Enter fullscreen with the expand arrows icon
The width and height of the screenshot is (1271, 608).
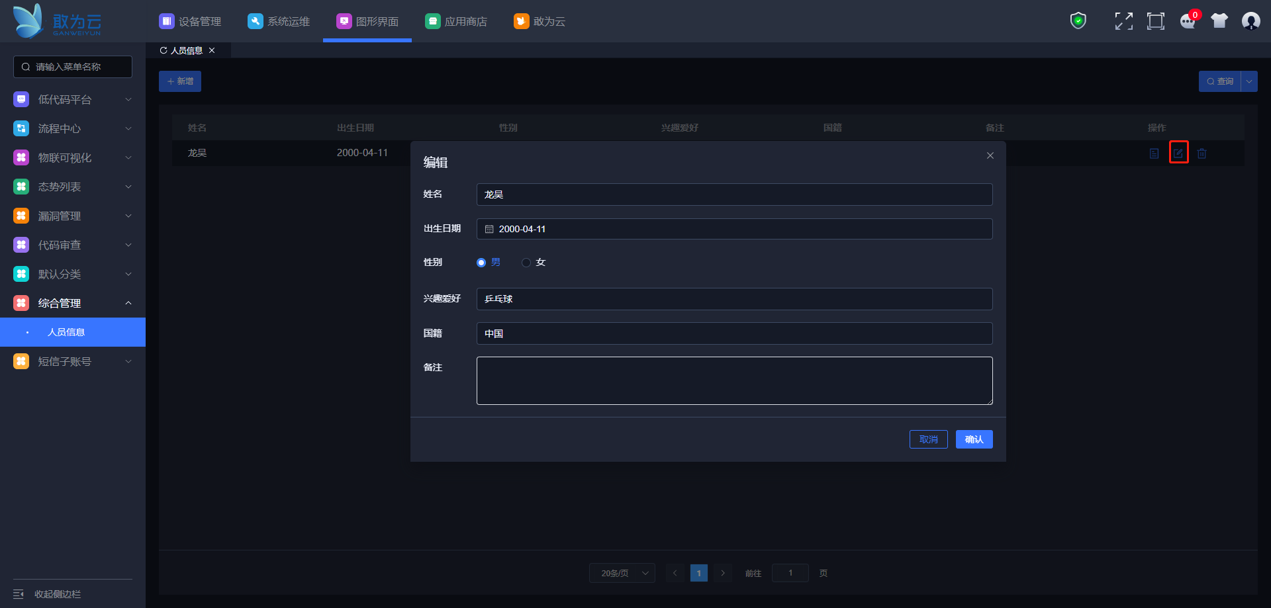click(1123, 21)
